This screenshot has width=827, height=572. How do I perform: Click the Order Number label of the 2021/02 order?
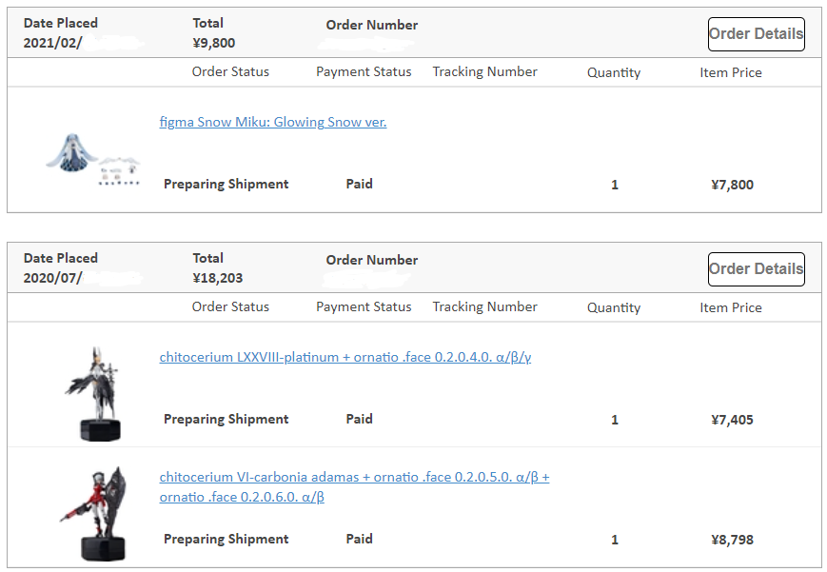[x=371, y=25]
